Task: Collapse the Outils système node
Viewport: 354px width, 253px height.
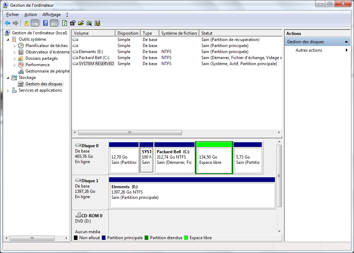Action: point(8,40)
